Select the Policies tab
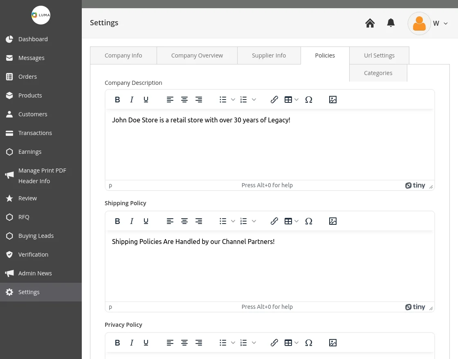Screen dimensions: 458x359 pyautogui.click(x=325, y=55)
